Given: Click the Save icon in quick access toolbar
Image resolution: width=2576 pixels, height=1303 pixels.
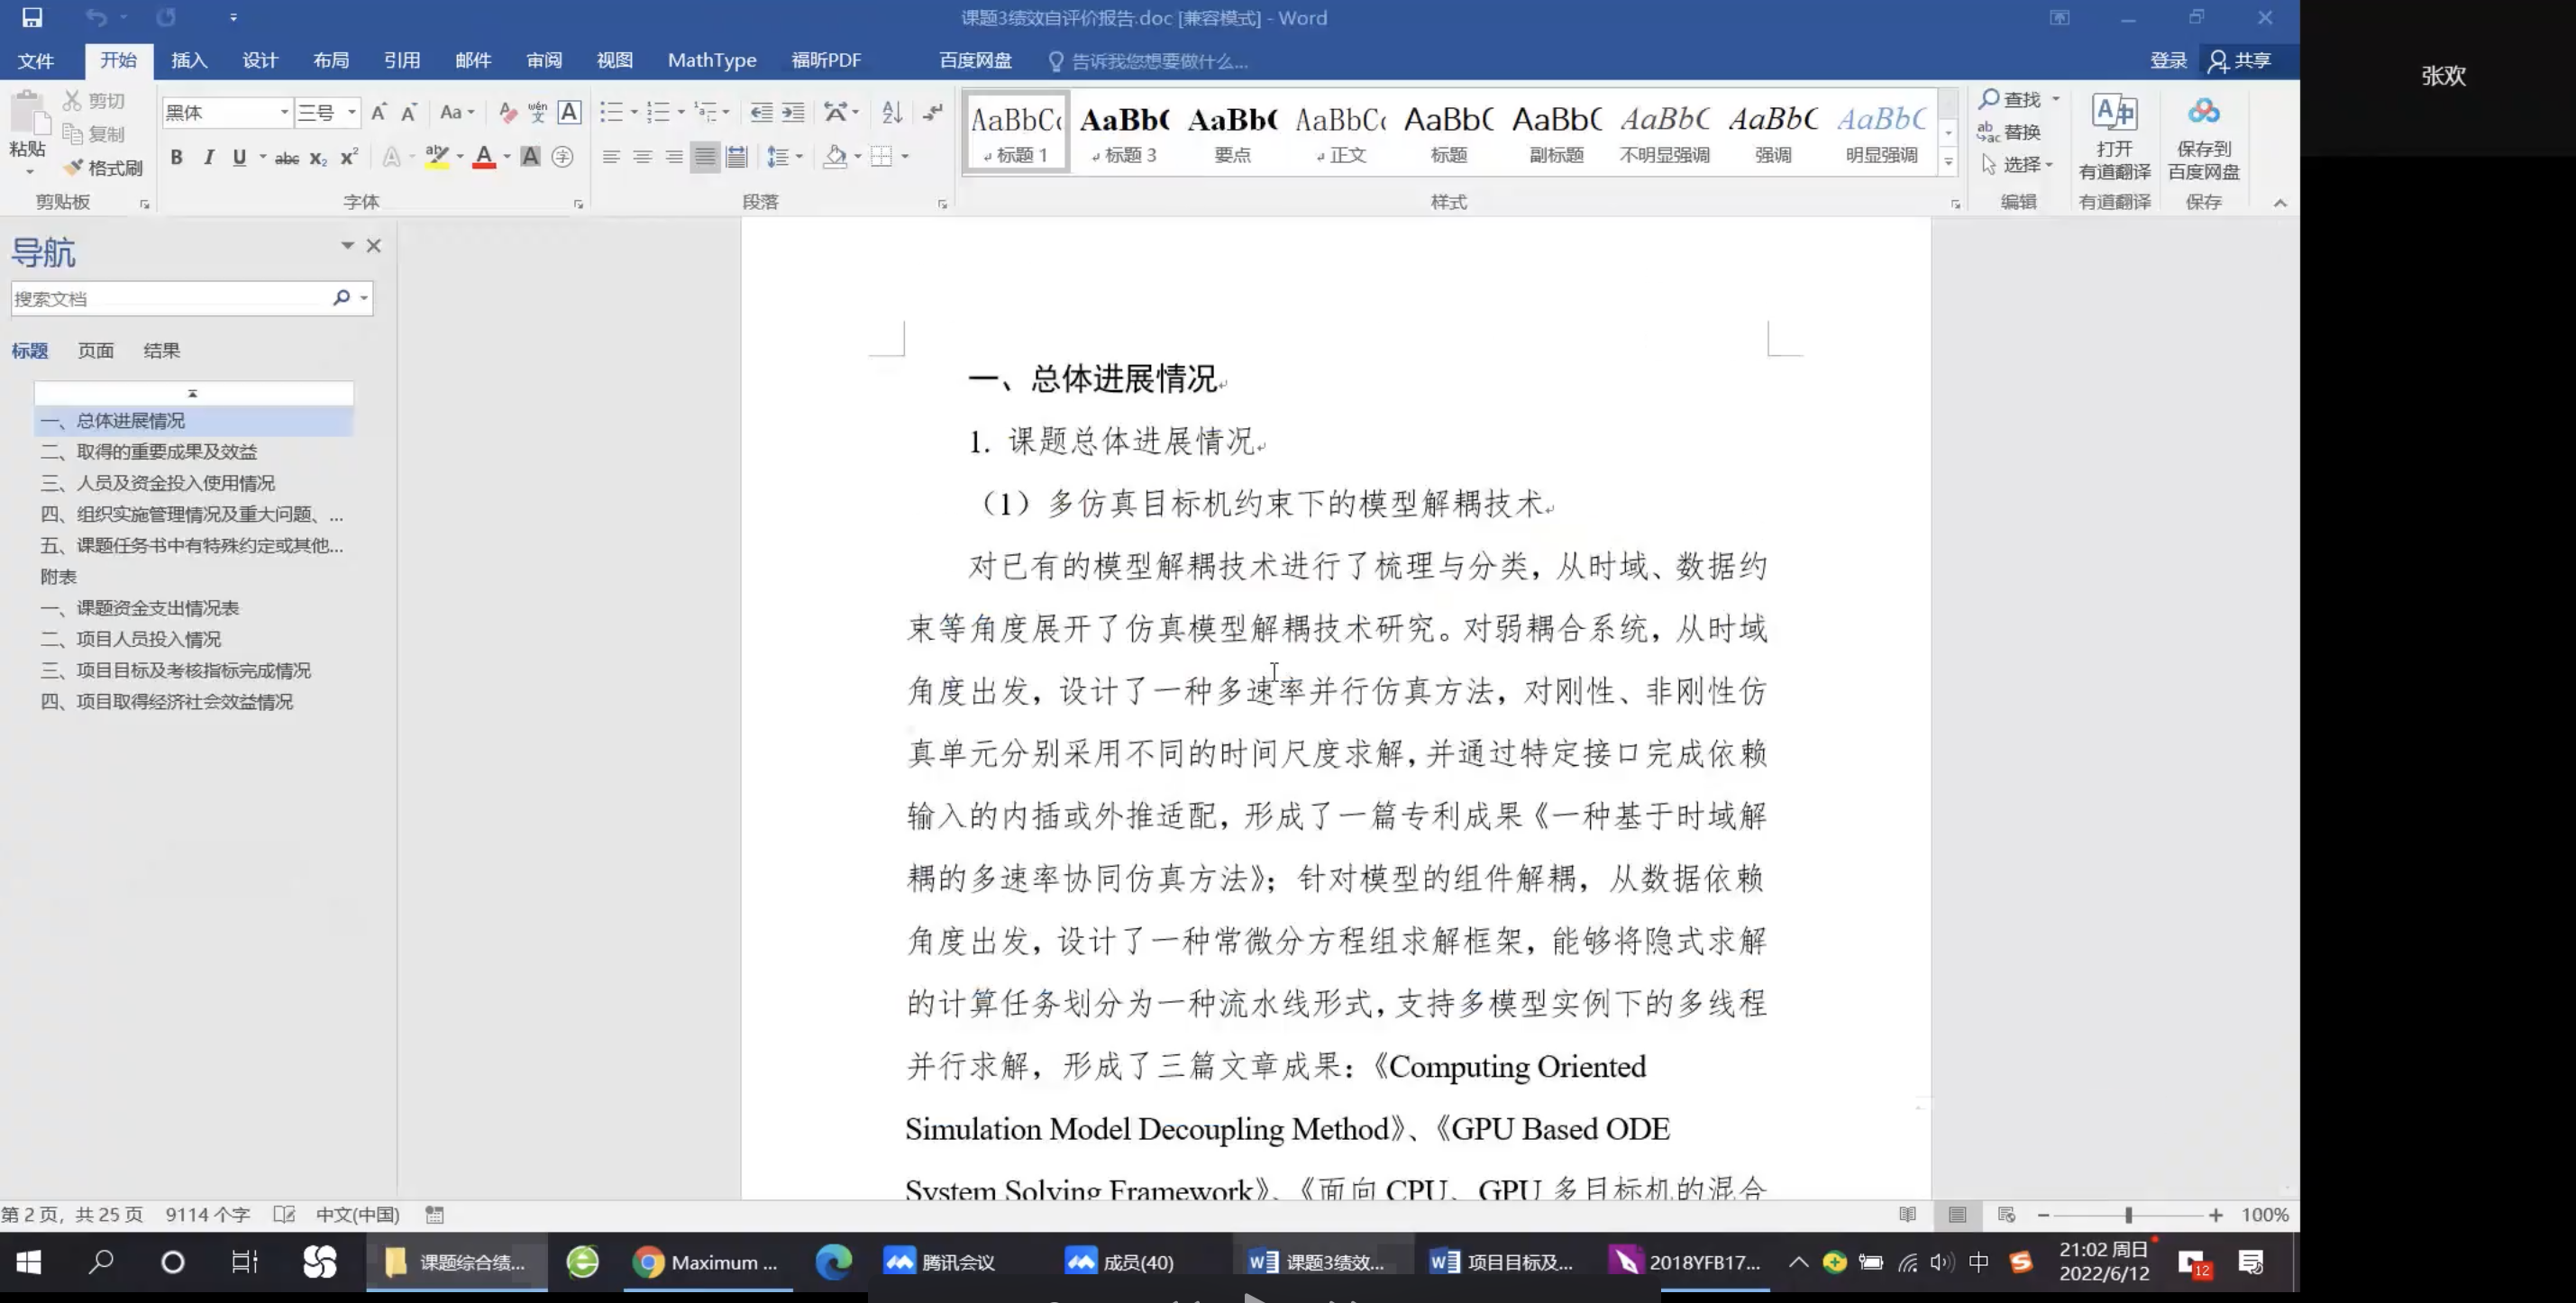Looking at the screenshot, I should (x=32, y=17).
